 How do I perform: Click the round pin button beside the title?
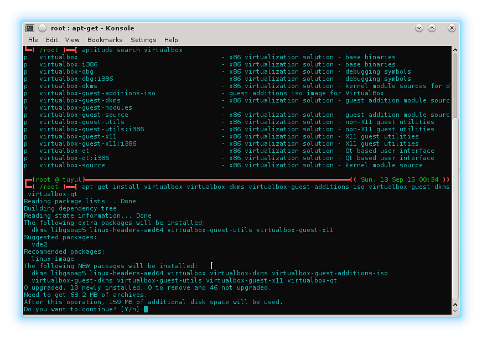tap(43, 28)
